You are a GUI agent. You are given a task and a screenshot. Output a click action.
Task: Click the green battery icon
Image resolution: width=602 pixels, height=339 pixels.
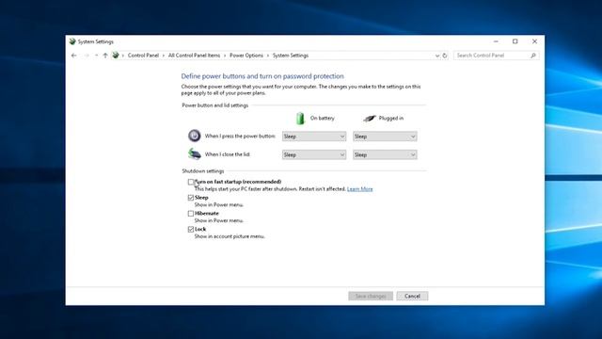[300, 118]
